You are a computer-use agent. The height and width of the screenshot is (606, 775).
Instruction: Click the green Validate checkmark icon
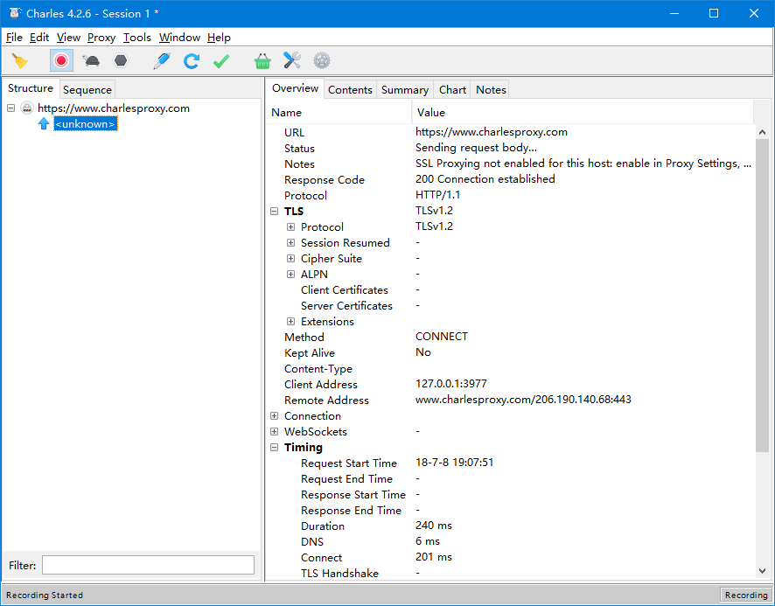pos(221,61)
